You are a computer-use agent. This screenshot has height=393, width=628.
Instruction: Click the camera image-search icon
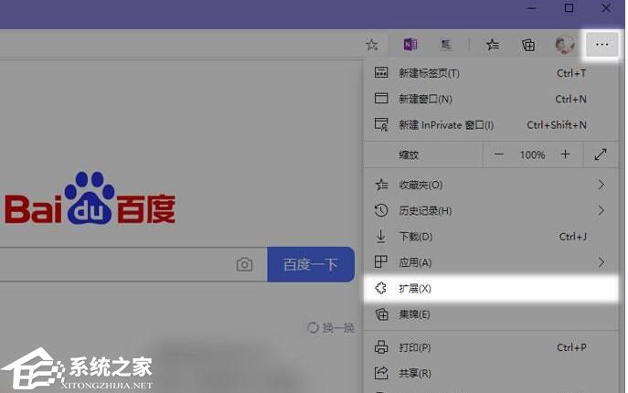click(244, 264)
